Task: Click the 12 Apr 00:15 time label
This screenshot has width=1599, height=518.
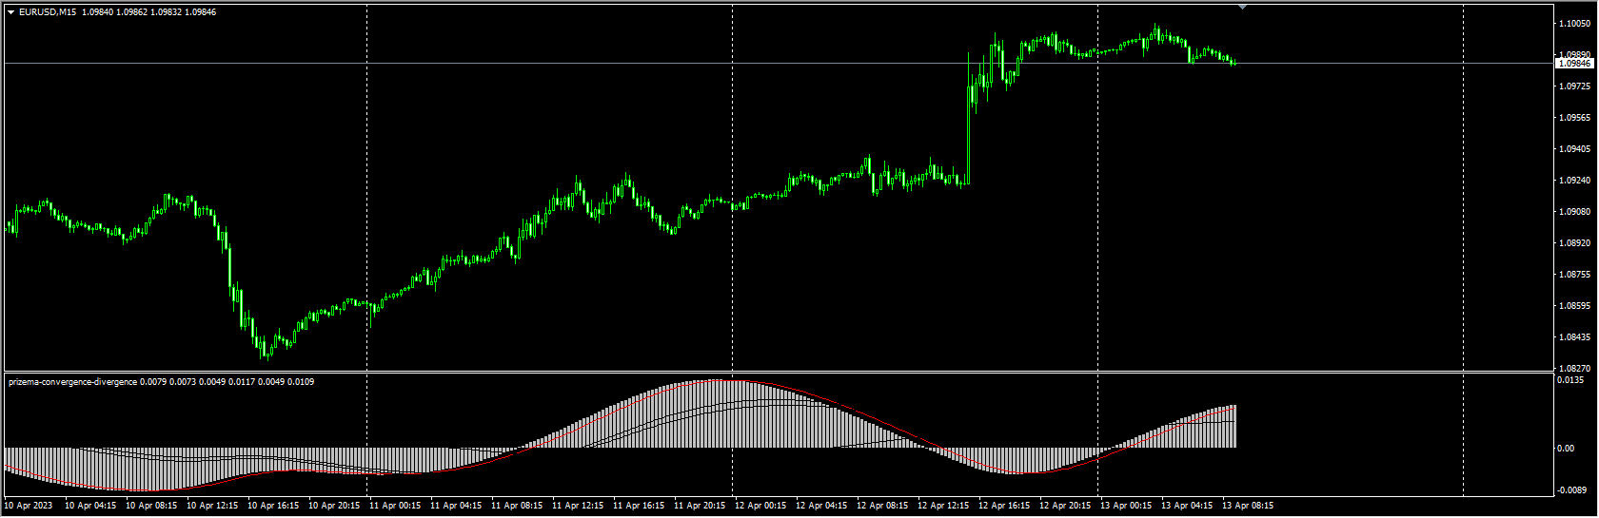Action: click(760, 506)
